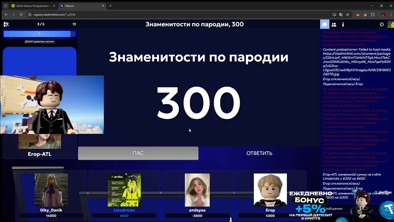Click the Limsbricks player name
The width and height of the screenshot is (394, 222).
pos(124,210)
